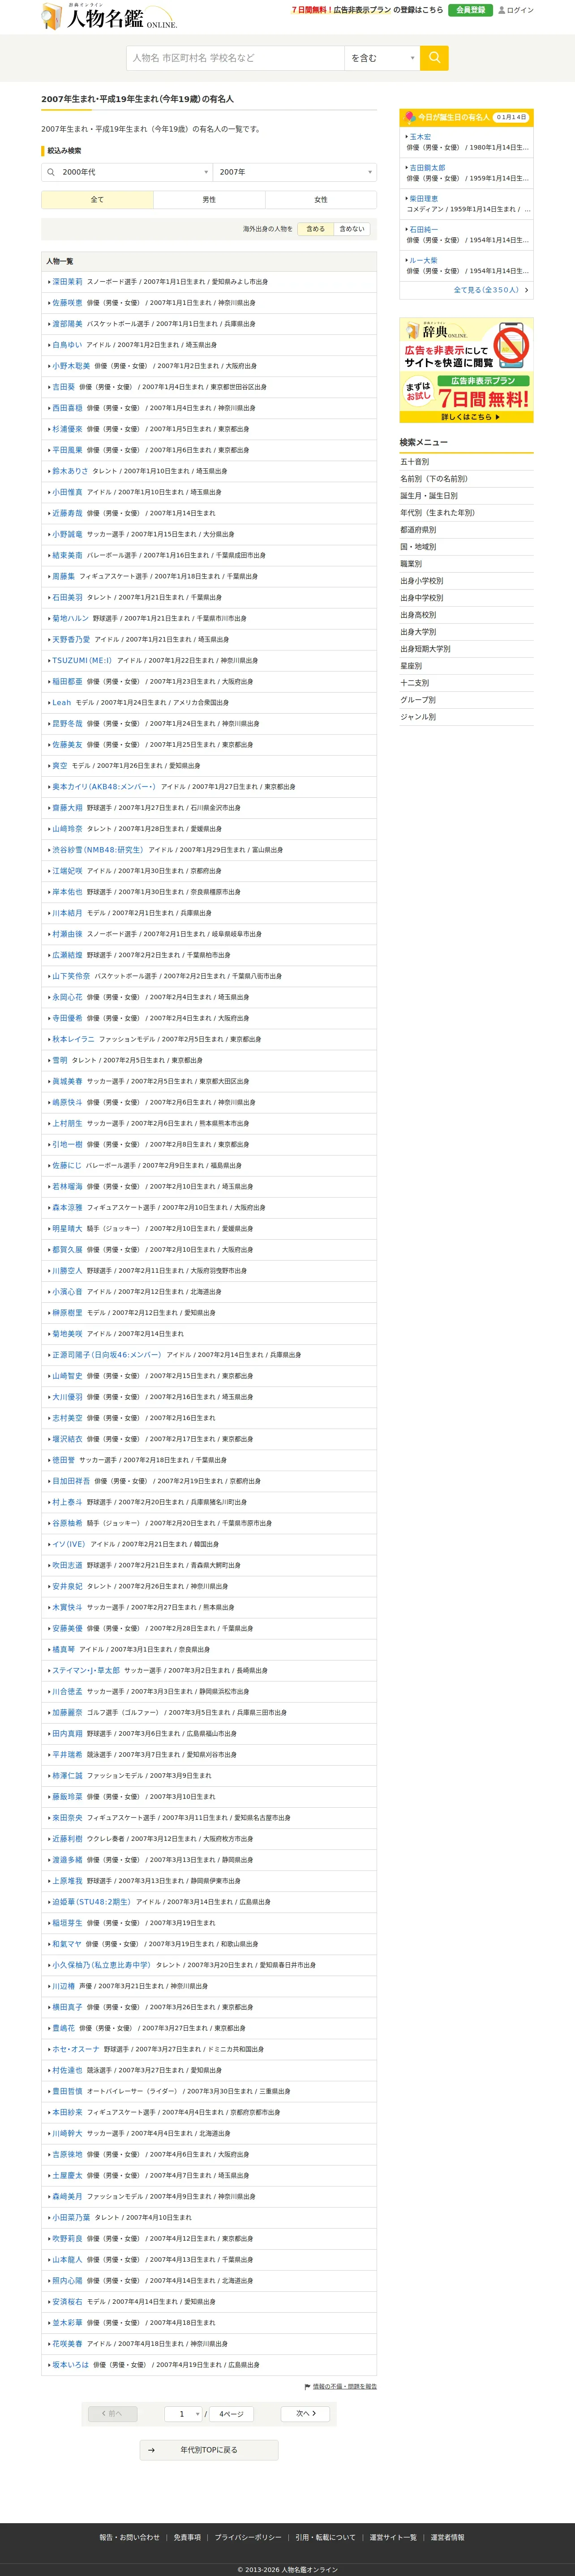575x2576 pixels.
Task: Select the 全て gender tab
Action: tap(97, 200)
